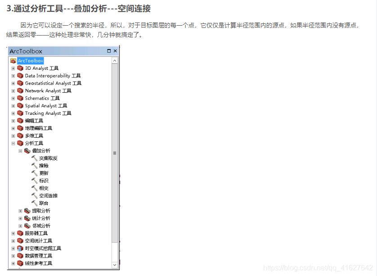This screenshot has height=276, width=377.
Task: Click the 3D Analyst toolbox icon
Action: coord(20,68)
